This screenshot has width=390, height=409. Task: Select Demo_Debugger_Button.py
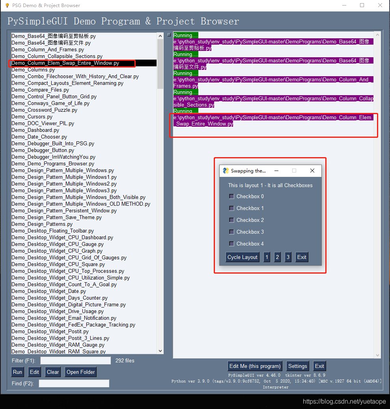point(43,150)
